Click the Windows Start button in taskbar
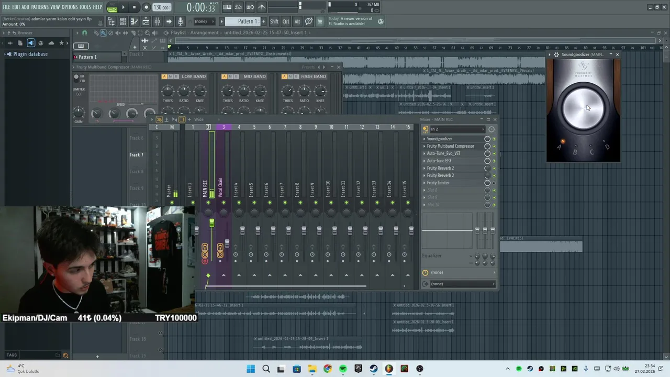The width and height of the screenshot is (670, 377). click(x=251, y=369)
